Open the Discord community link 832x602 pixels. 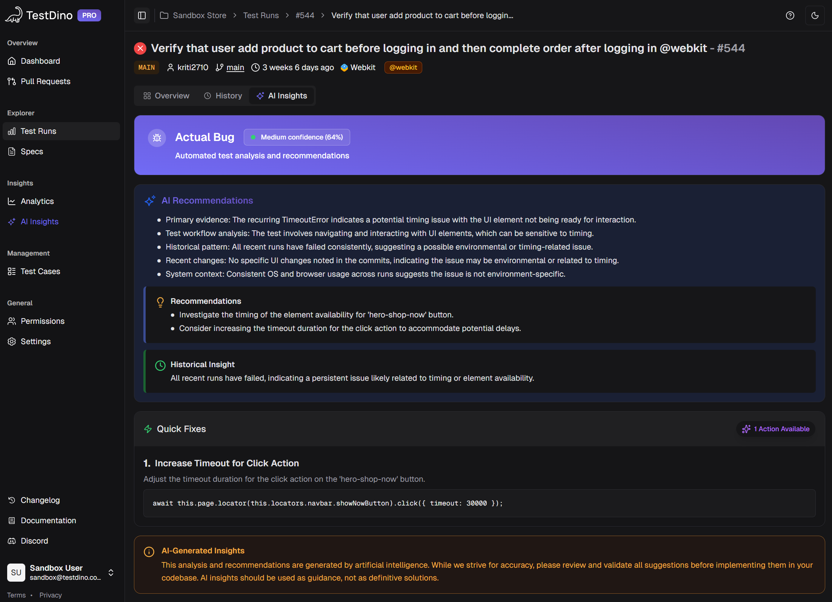coord(34,541)
